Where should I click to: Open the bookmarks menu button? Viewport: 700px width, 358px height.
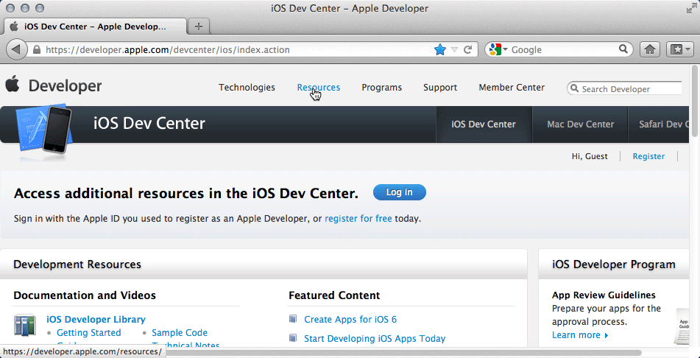pyautogui.click(x=679, y=49)
